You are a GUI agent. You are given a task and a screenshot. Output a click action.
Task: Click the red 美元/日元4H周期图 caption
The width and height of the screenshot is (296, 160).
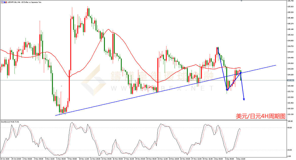click(261, 116)
